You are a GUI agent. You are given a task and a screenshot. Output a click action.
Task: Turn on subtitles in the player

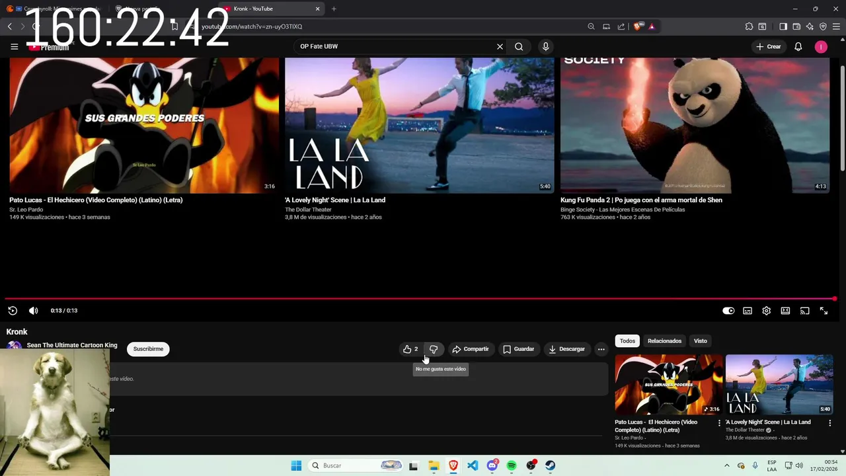coord(748,311)
